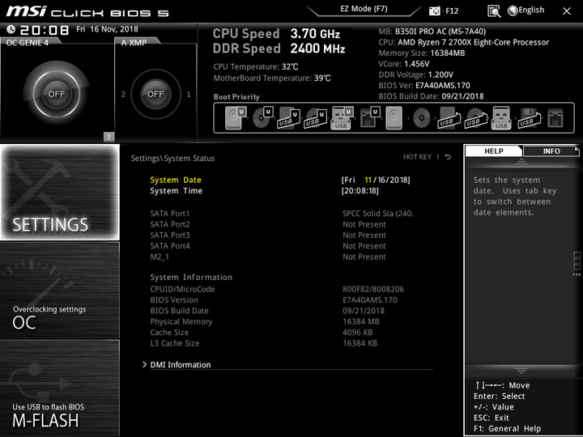Toggle the A-XMP OFF knob

click(x=155, y=94)
